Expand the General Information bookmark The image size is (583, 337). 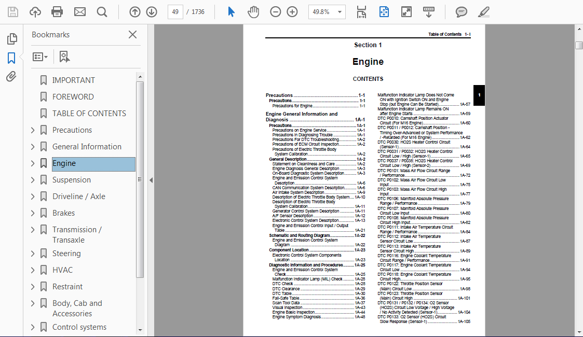click(x=33, y=147)
